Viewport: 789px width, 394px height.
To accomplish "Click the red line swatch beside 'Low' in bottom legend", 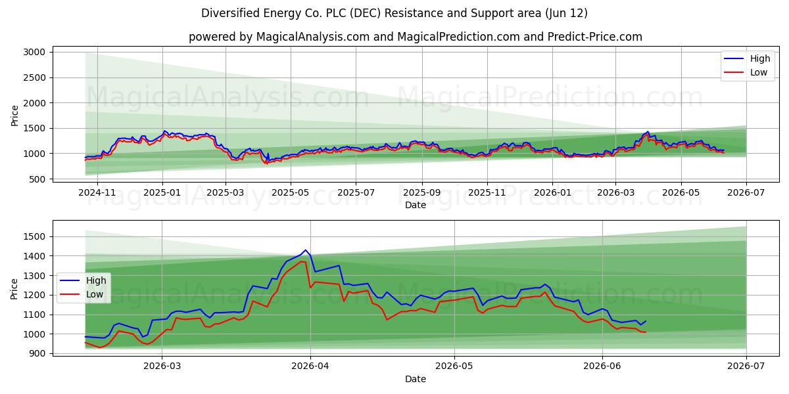I will 71,295.
